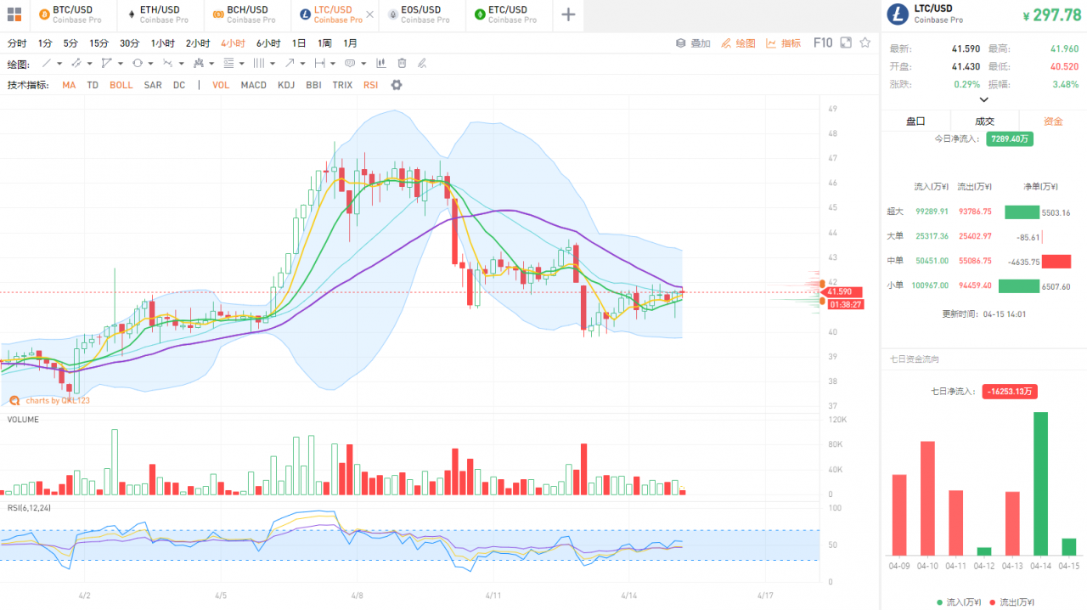Click the fullscreen expand icon
The image size is (1087, 610).
845,42
